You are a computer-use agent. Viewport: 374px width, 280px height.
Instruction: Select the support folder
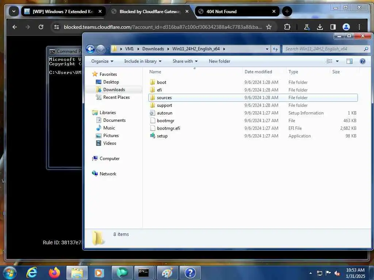(x=253, y=105)
